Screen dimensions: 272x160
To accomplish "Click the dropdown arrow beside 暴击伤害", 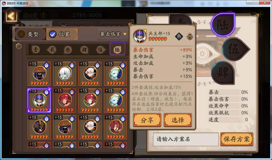I will [125, 34].
